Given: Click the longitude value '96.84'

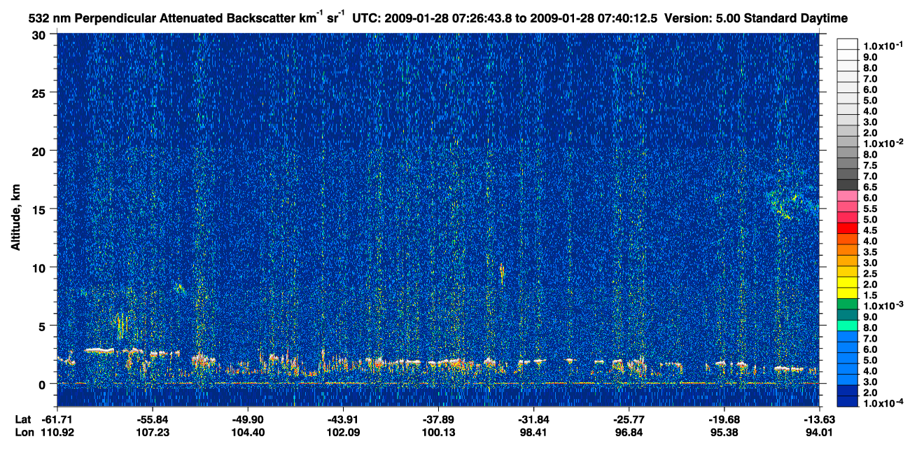Looking at the screenshot, I should (629, 432).
